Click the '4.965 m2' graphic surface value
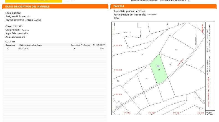219x122 pixels. click(x=141, y=11)
